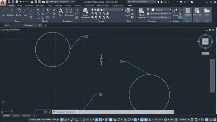The height and width of the screenshot is (122, 217).
Task: Click the Customize command line wrench icon
Action: [50, 112]
